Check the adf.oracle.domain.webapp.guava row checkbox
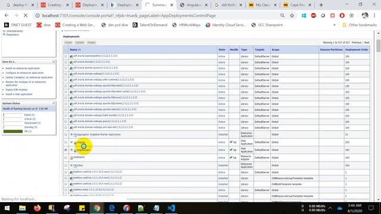Viewport: 381px width, 214px height. pyautogui.click(x=66, y=121)
